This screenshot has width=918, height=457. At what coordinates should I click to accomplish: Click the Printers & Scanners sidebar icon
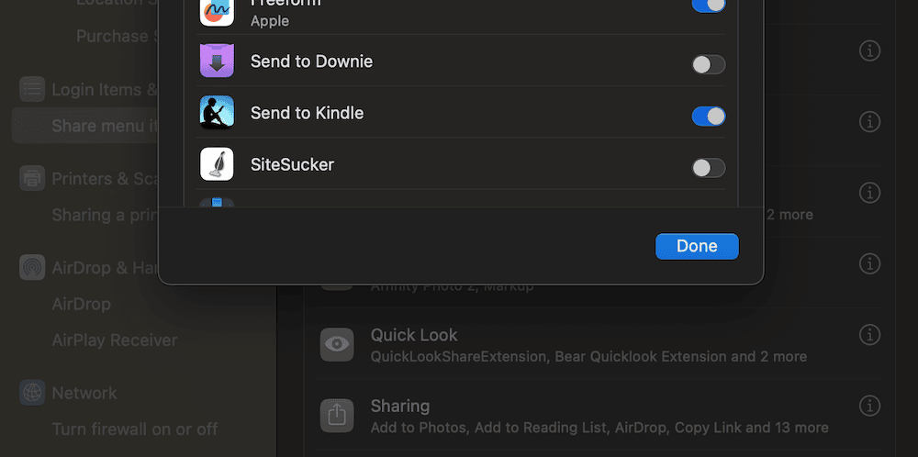(32, 179)
